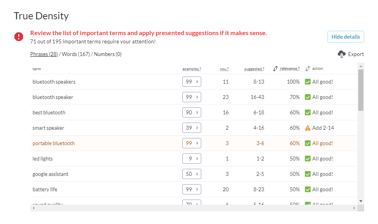Click the vertical scrollbar thumb of the table
The width and height of the screenshot is (378, 224).
[361, 90]
